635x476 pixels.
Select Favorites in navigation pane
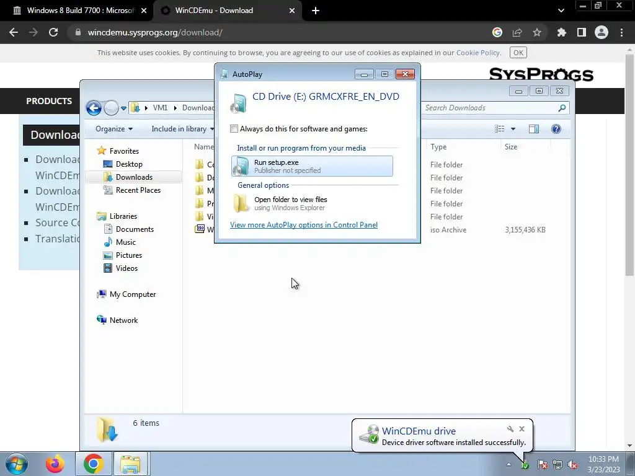click(x=118, y=151)
